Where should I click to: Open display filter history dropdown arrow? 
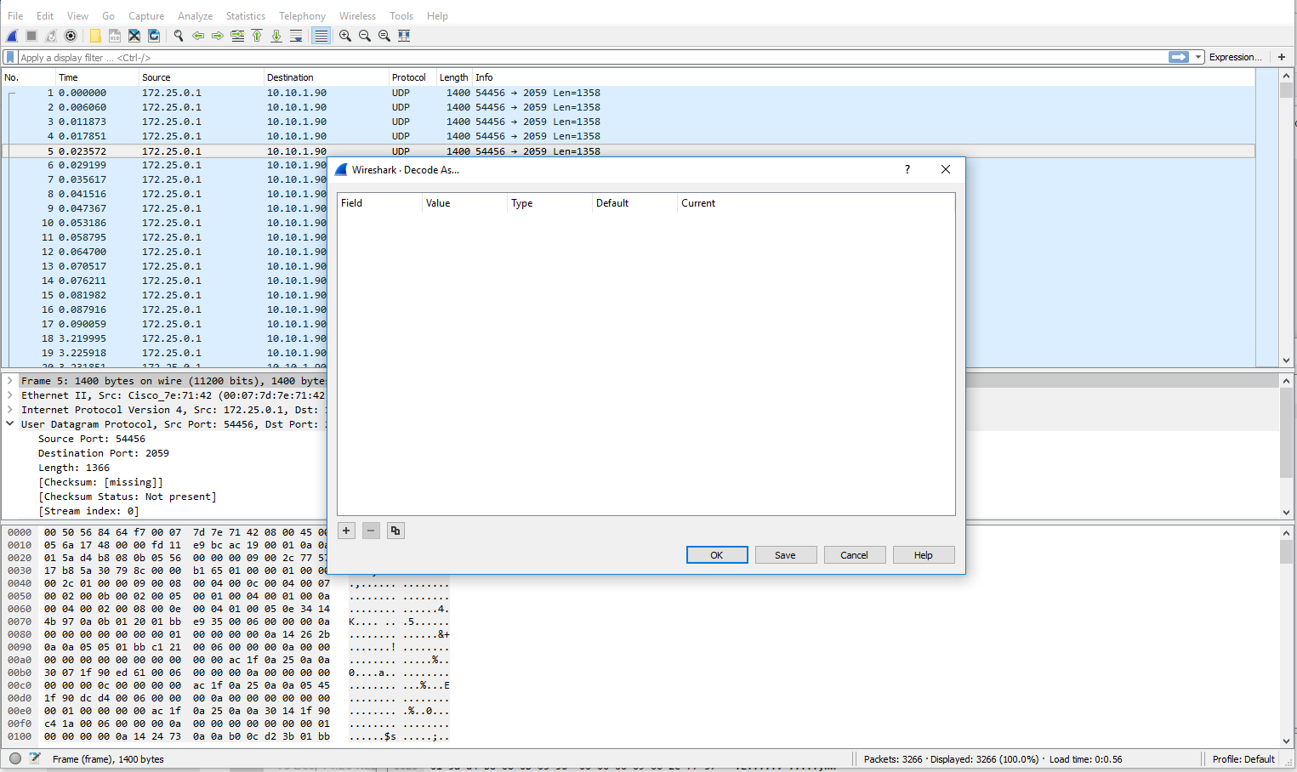point(1198,57)
